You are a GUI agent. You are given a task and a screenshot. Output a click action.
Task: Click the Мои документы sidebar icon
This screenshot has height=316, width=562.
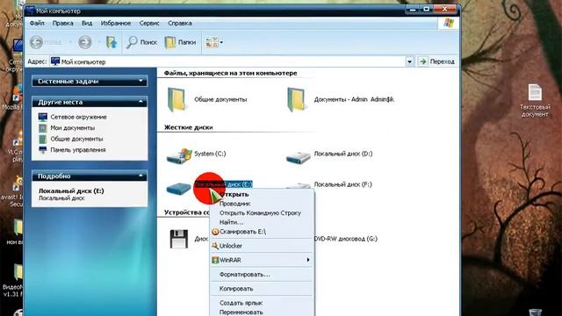(43, 128)
